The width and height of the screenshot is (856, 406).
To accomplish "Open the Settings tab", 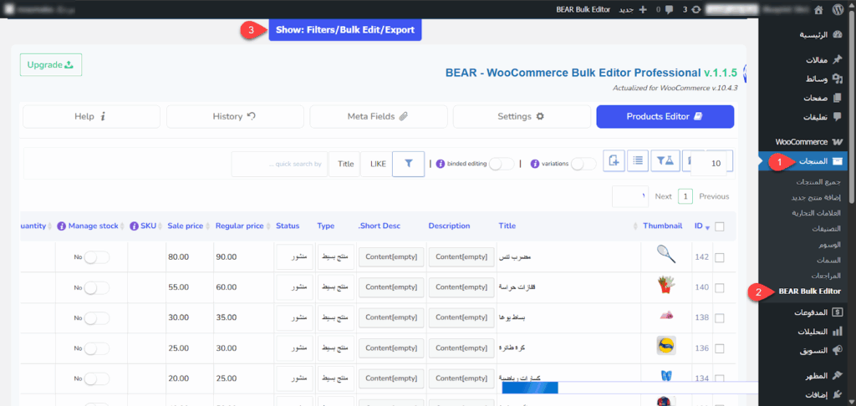I will 521,116.
